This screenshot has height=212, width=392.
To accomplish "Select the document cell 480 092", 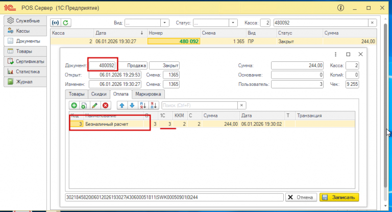I will [174, 41].
